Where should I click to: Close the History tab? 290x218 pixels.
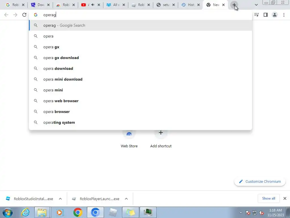199,5
